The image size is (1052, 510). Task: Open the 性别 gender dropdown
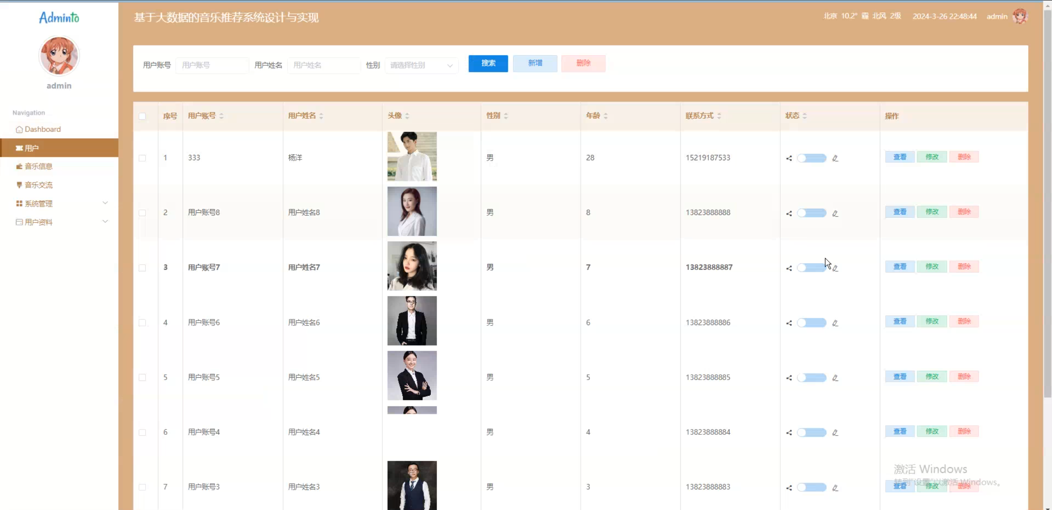[x=421, y=65]
